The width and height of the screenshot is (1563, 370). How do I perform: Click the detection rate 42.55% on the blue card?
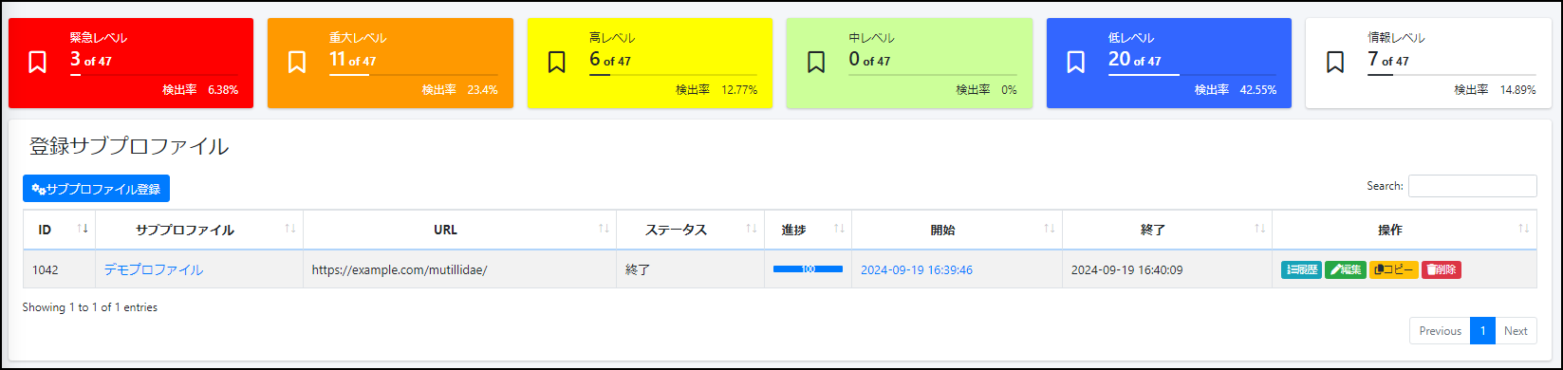pyautogui.click(x=1258, y=90)
